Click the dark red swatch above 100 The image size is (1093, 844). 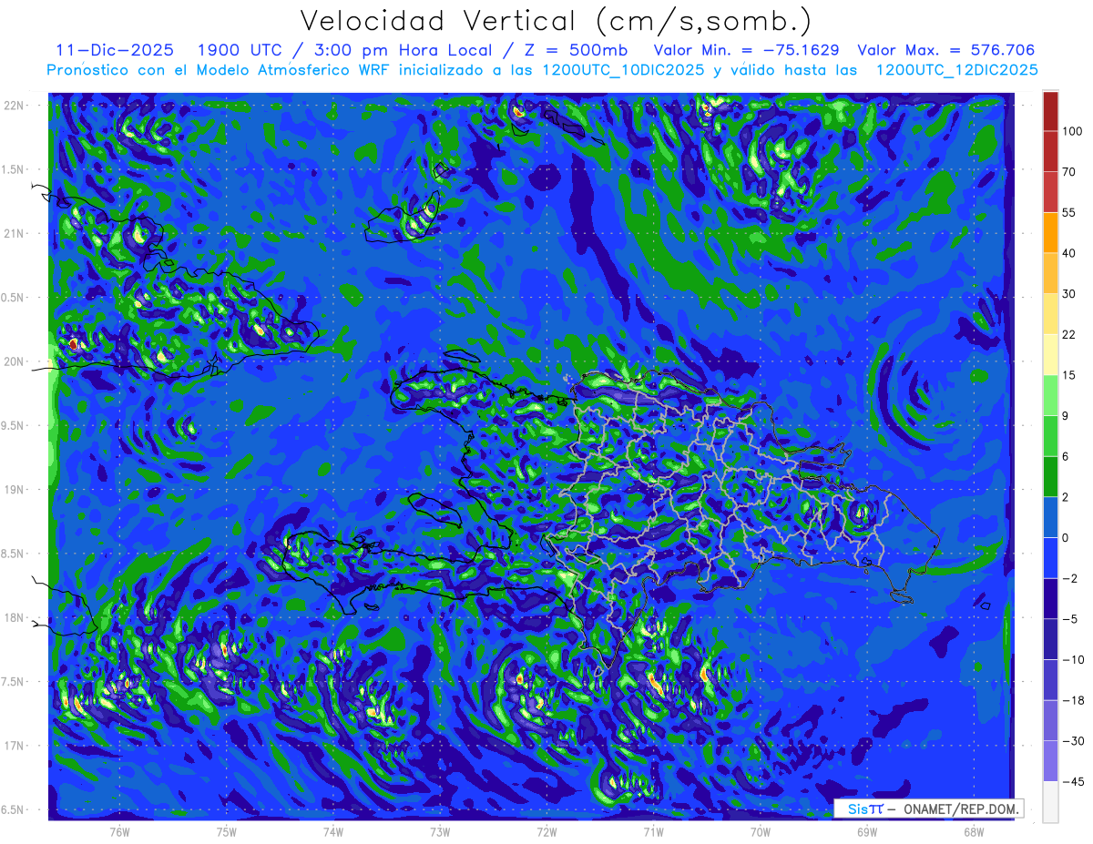(x=1050, y=111)
